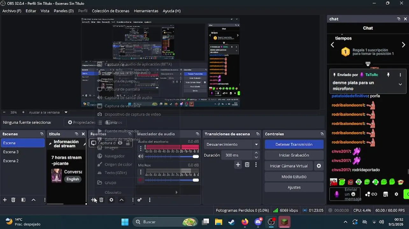Image resolution: width=409 pixels, height=229 pixels.
Task: Open the Paneles (D) menu
Action: pyautogui.click(x=64, y=11)
